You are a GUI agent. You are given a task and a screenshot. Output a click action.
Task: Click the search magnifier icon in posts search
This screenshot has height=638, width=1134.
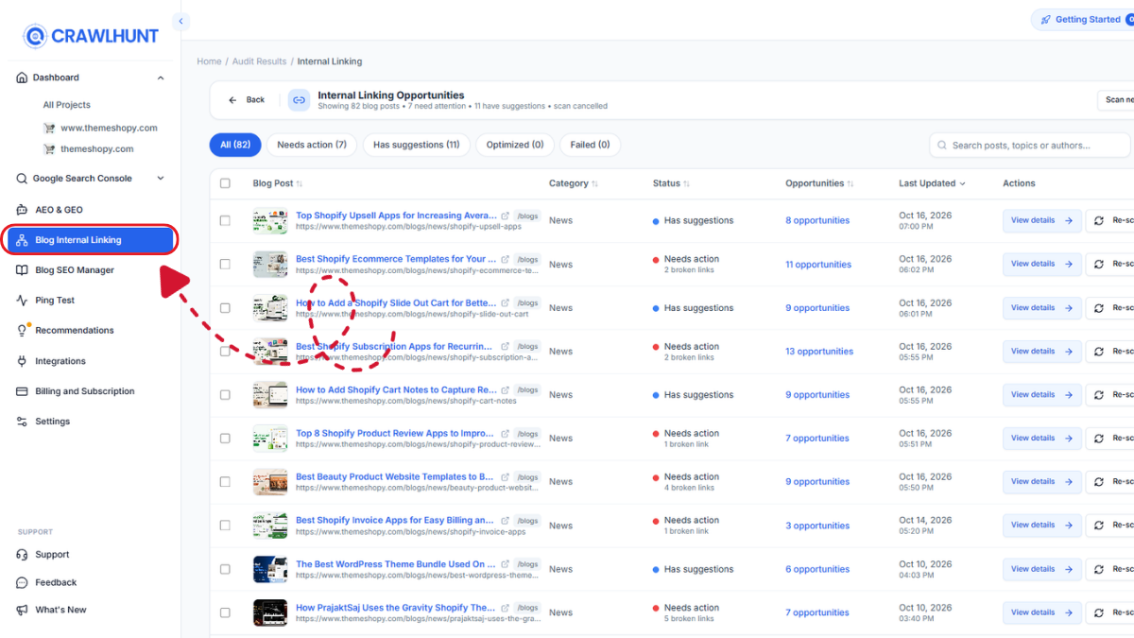942,146
